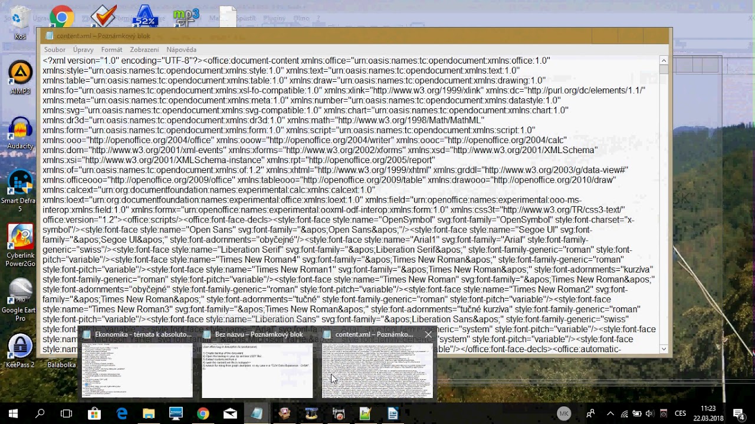755x424 pixels.
Task: Open Microsoft Store from the taskbar
Action: 94,413
